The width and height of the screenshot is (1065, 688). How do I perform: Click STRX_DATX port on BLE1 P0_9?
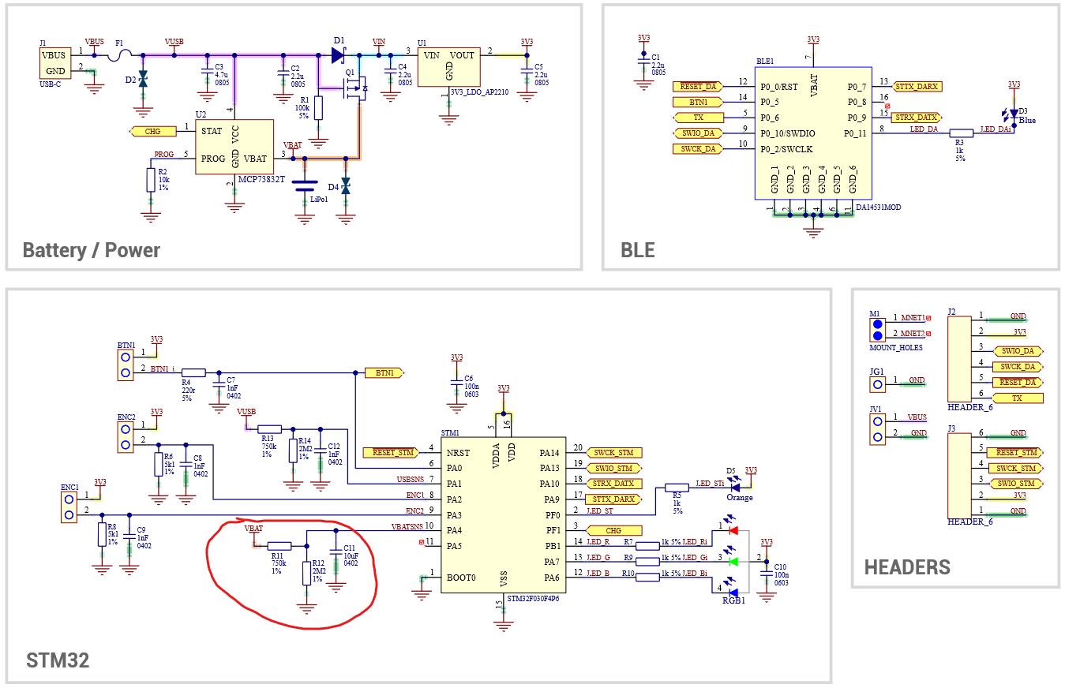(916, 117)
